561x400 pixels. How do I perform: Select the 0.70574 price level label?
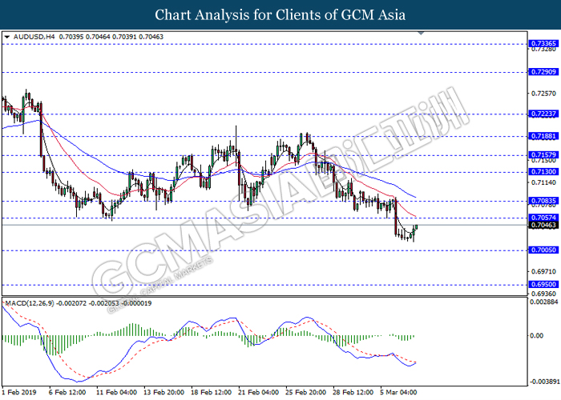point(543,218)
